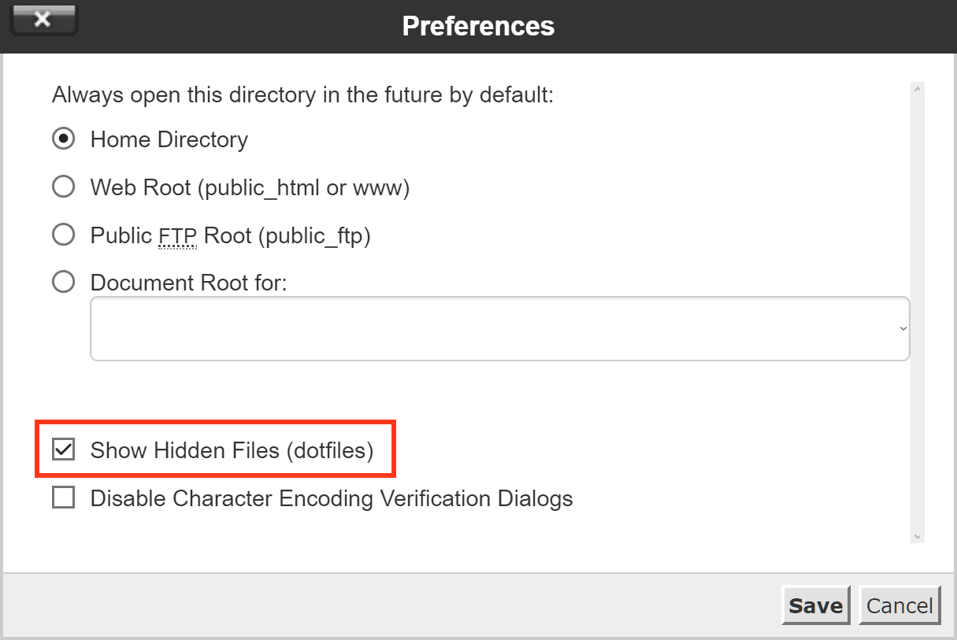957x640 pixels.
Task: Click the "Web Root (public_html or www)" label text
Action: (250, 187)
